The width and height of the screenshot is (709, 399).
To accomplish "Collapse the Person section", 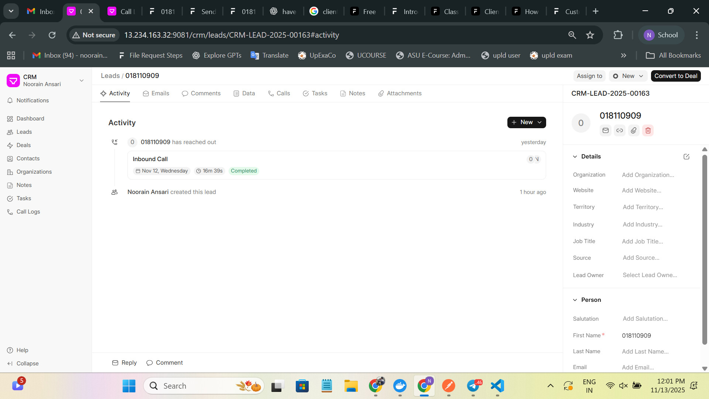I will coord(575,300).
